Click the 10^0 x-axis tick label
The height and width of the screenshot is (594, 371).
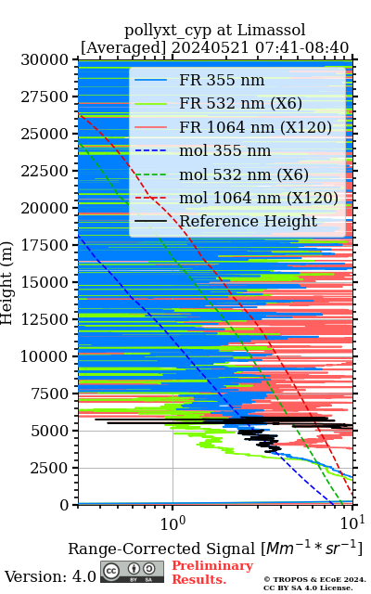tap(173, 523)
